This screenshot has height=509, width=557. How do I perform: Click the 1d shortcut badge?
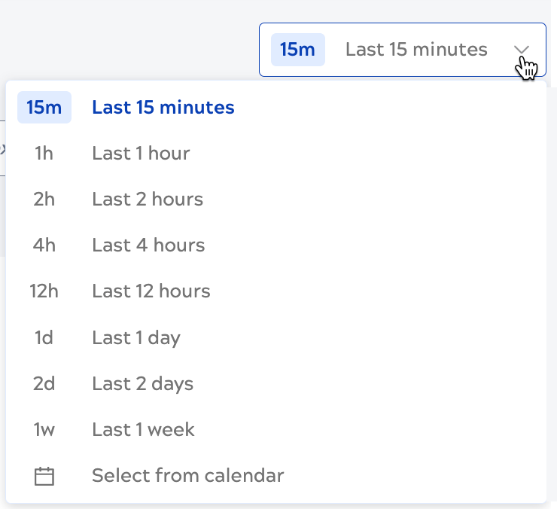44,338
